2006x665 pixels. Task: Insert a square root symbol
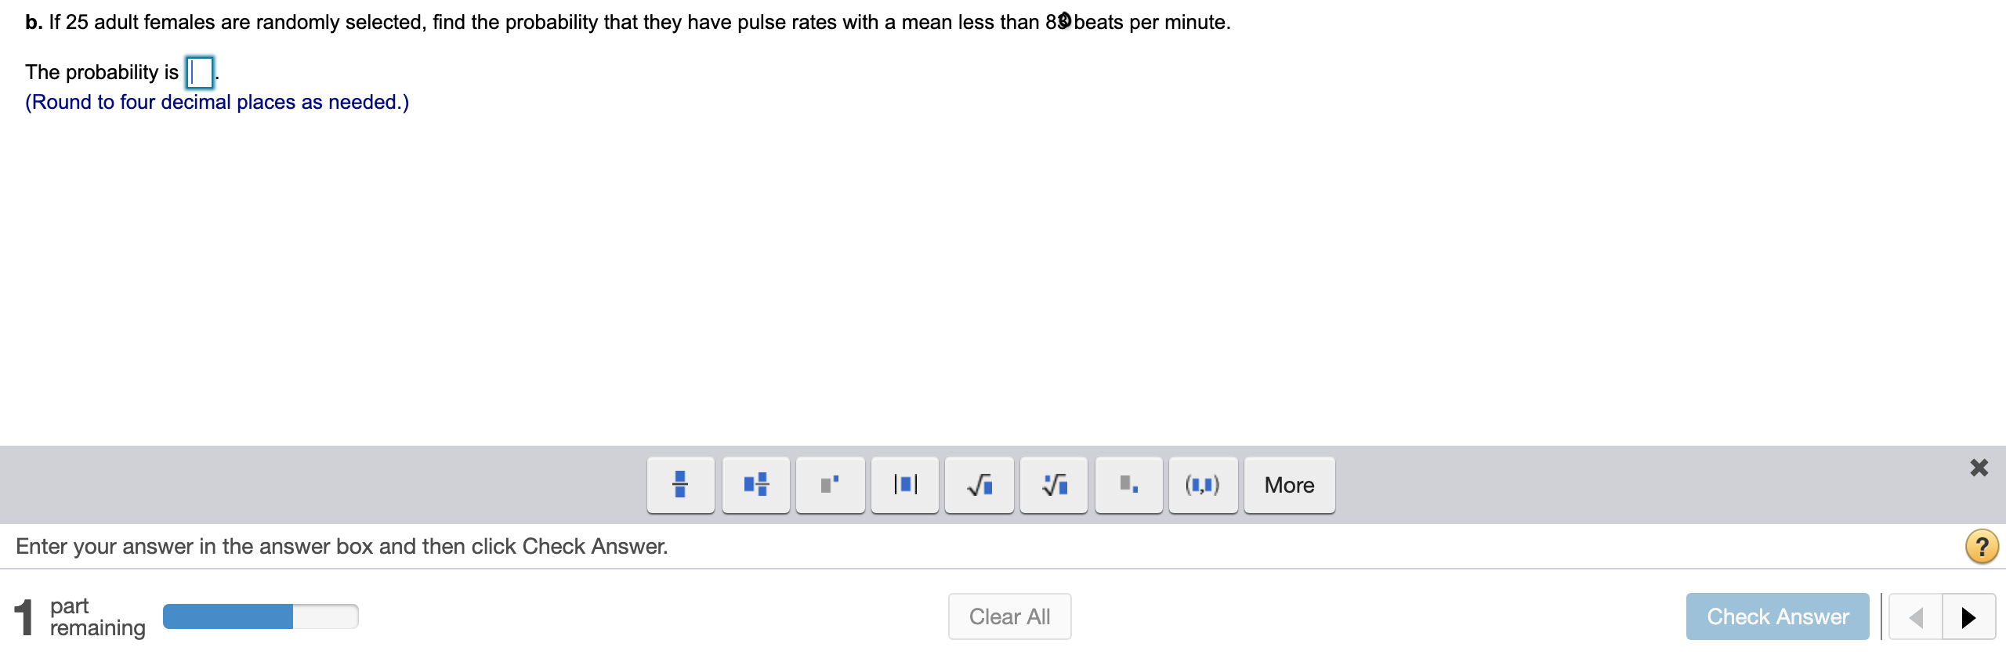point(978,485)
